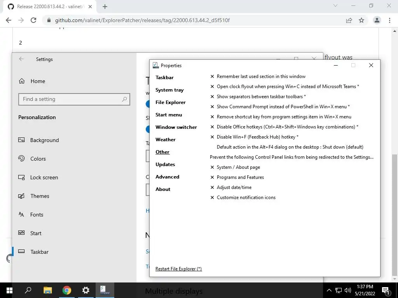Click the back arrow in Settings window
Image resolution: width=398 pixels, height=298 pixels.
coord(21,59)
